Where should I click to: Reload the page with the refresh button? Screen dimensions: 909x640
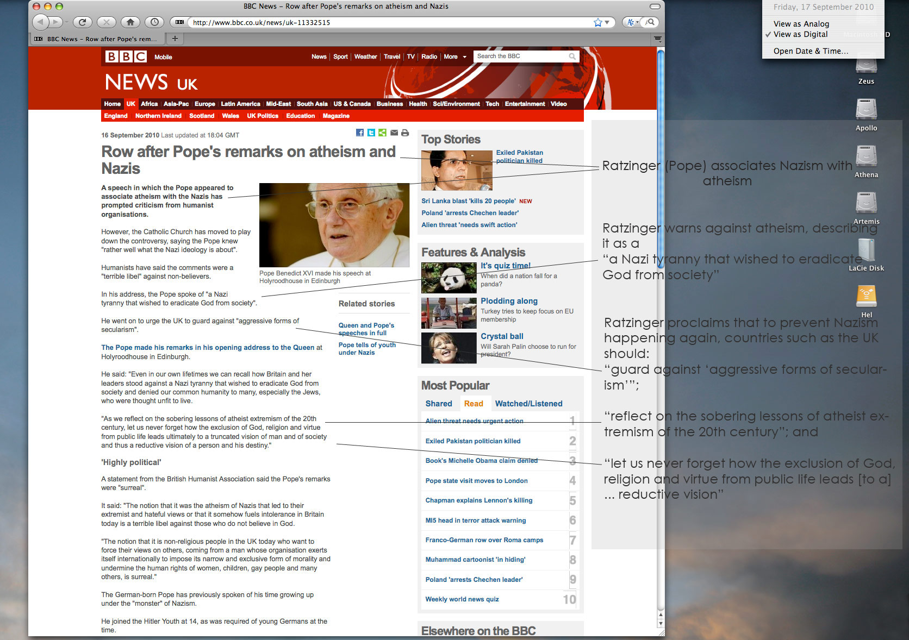pos(82,22)
